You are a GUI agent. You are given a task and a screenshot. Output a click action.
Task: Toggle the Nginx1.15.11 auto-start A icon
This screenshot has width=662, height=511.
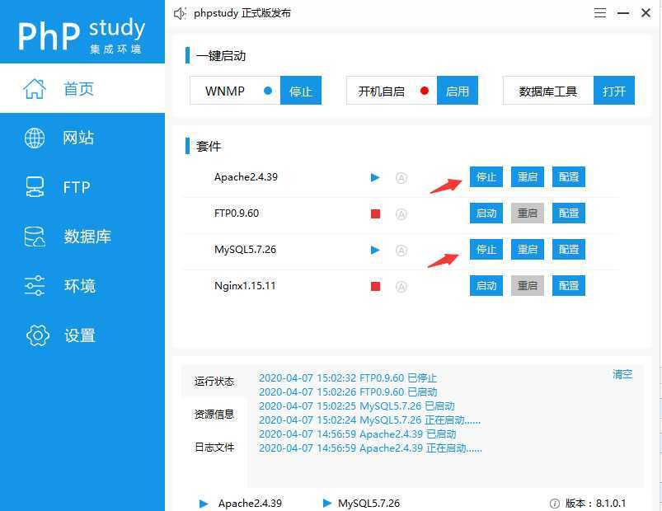point(401,287)
